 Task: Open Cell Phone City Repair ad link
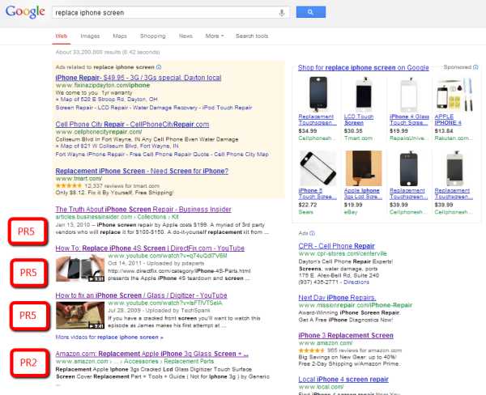pos(132,124)
